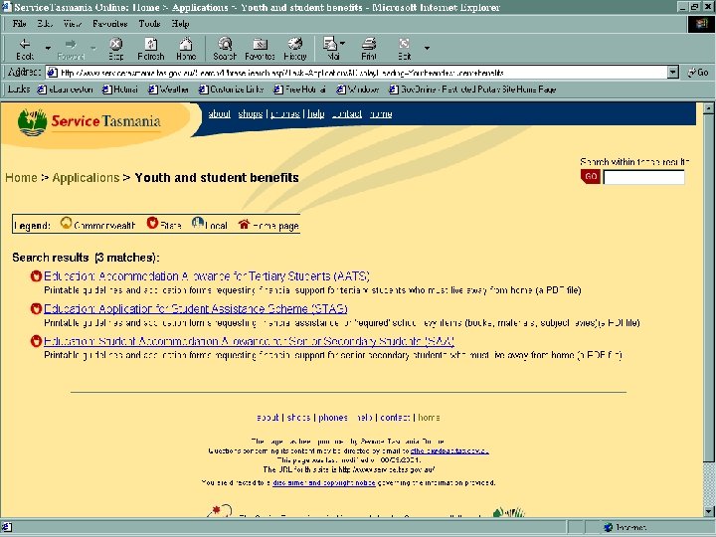716x537 pixels.
Task: Open the Help menu
Action: 180,24
